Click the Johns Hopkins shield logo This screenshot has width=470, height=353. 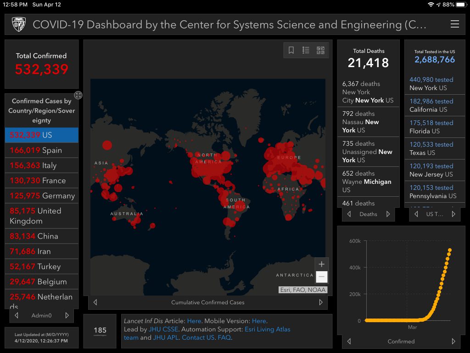19,24
